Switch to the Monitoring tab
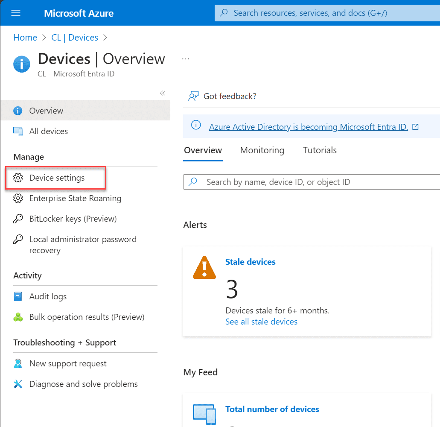 tap(262, 150)
